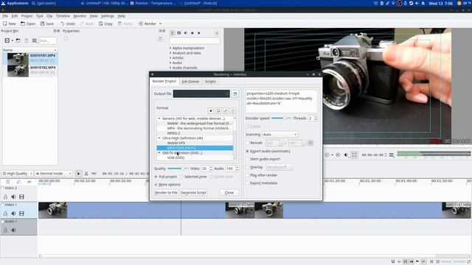Collapse the Generic (HD for web) format group
The image size is (472, 265).
tap(159, 119)
